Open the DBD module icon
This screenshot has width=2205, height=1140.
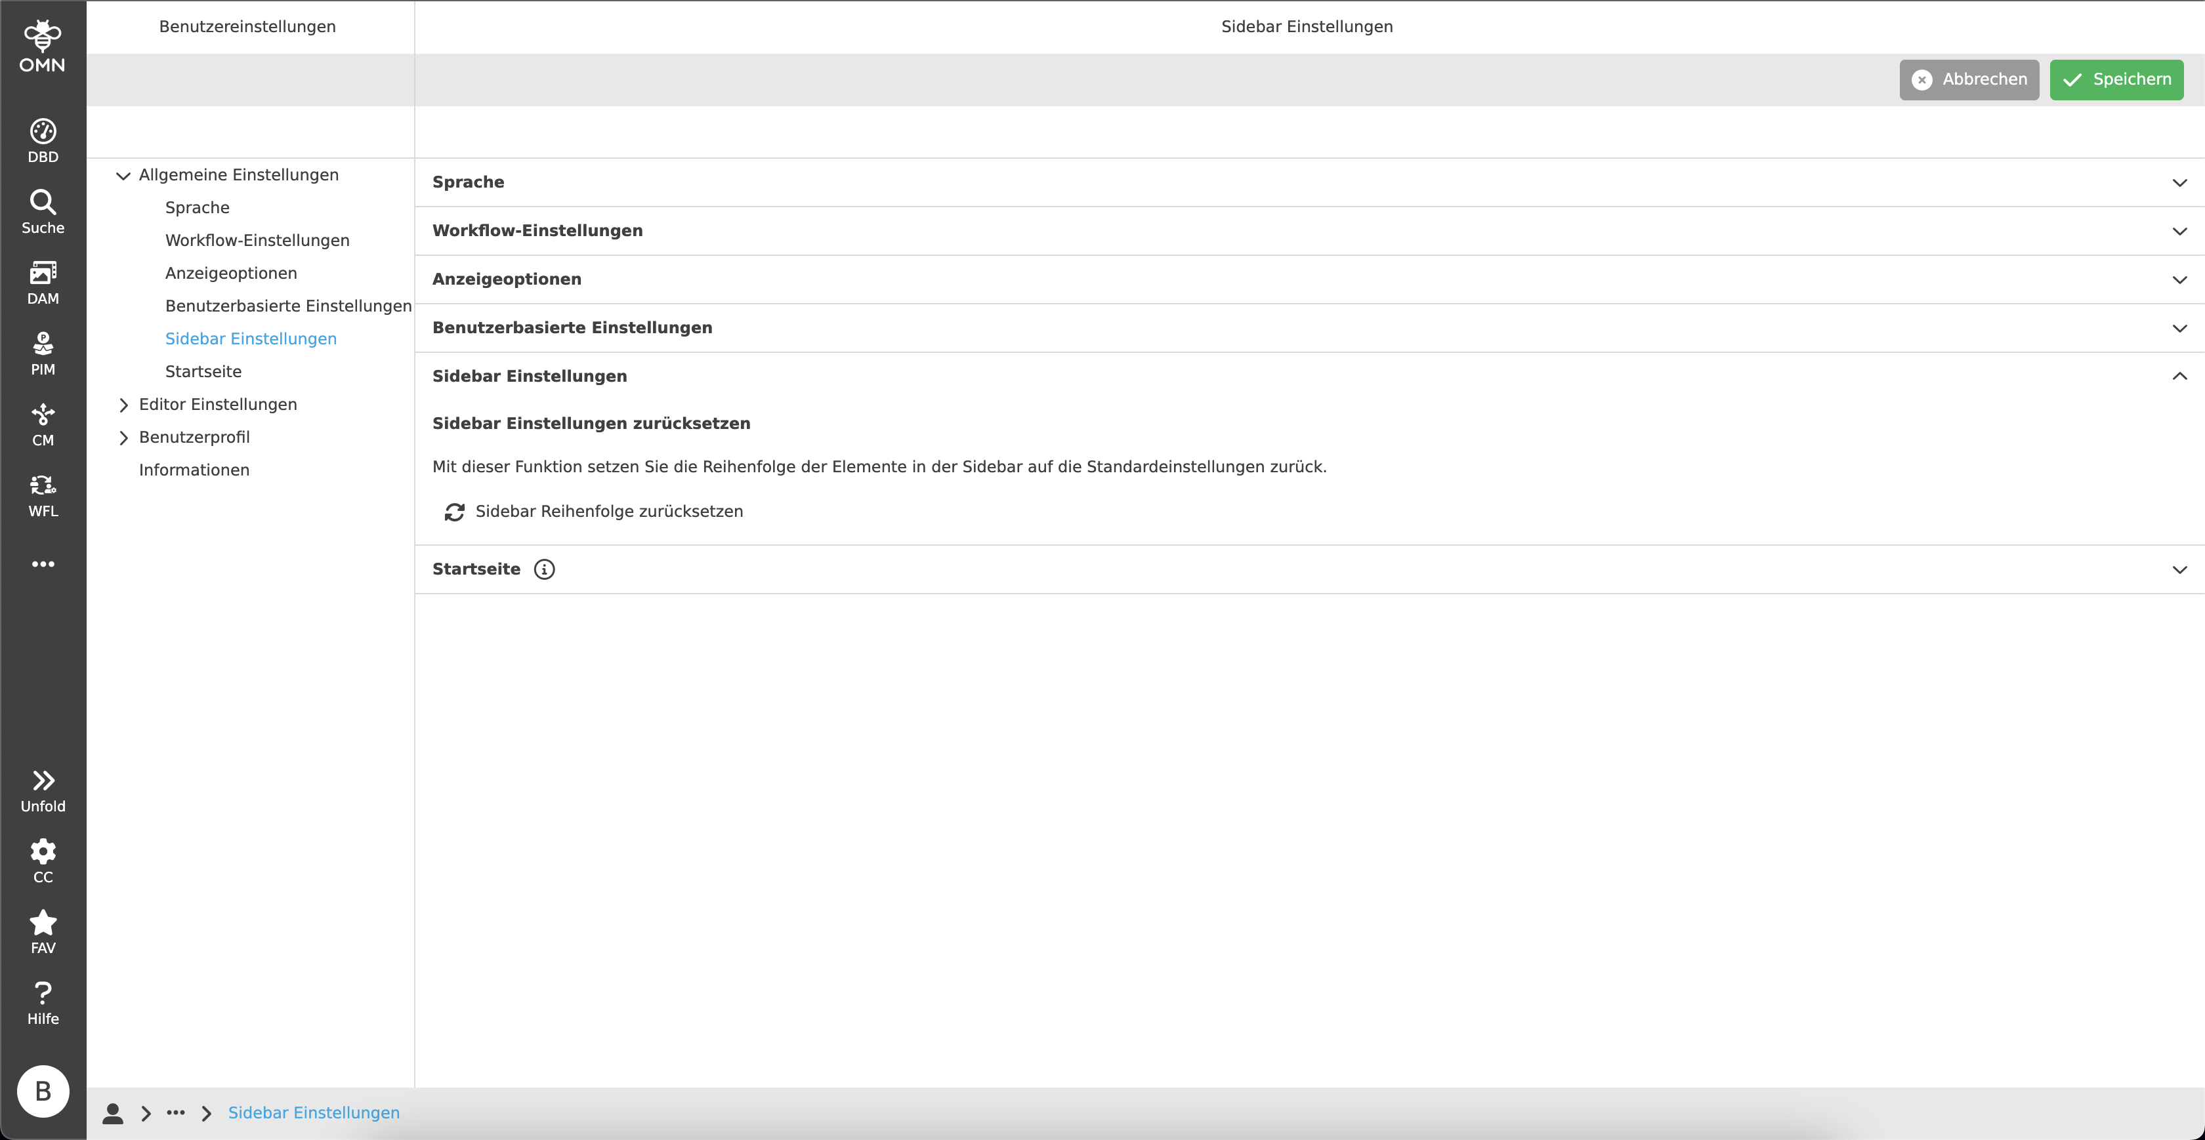click(43, 137)
